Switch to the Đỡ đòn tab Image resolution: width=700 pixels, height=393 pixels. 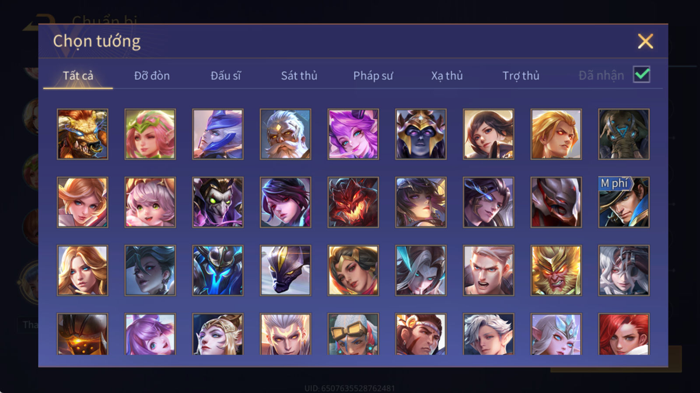pos(152,76)
